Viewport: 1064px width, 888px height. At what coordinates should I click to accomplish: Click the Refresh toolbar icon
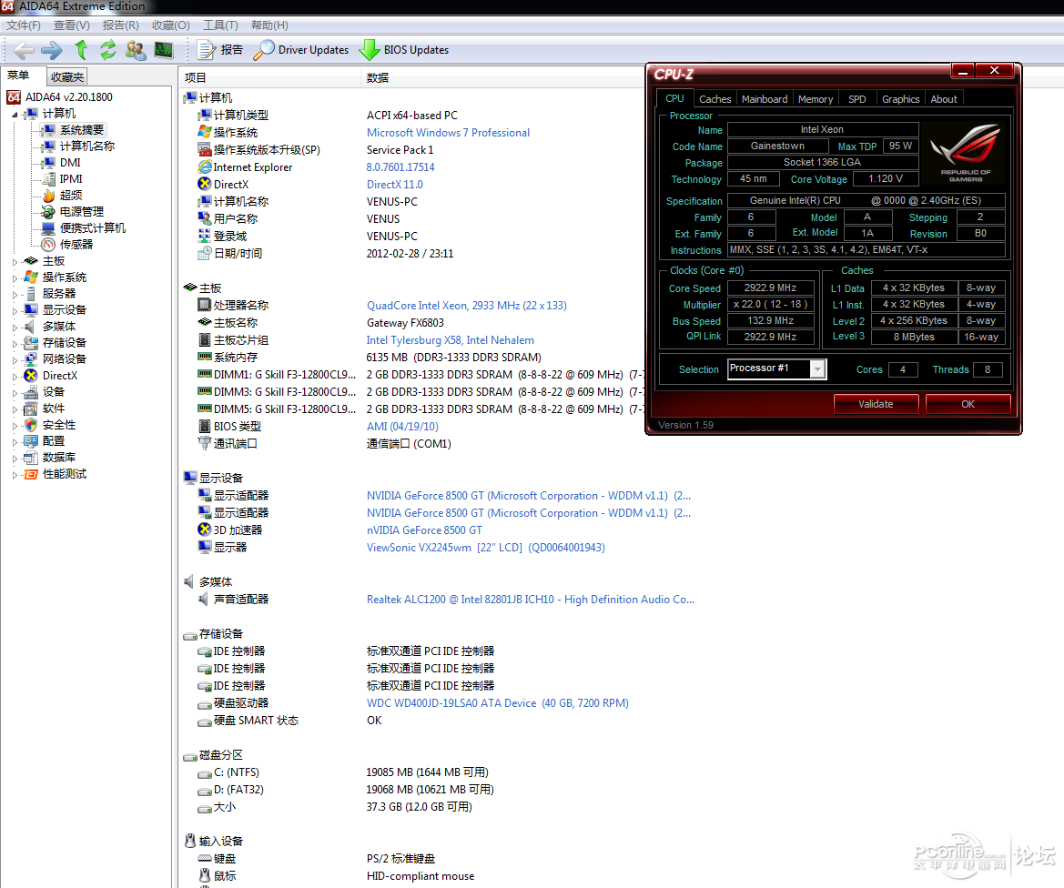point(108,49)
